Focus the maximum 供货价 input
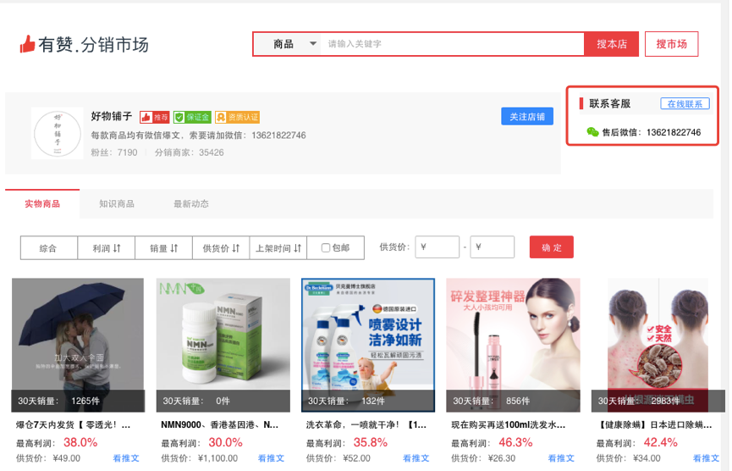 492,247
